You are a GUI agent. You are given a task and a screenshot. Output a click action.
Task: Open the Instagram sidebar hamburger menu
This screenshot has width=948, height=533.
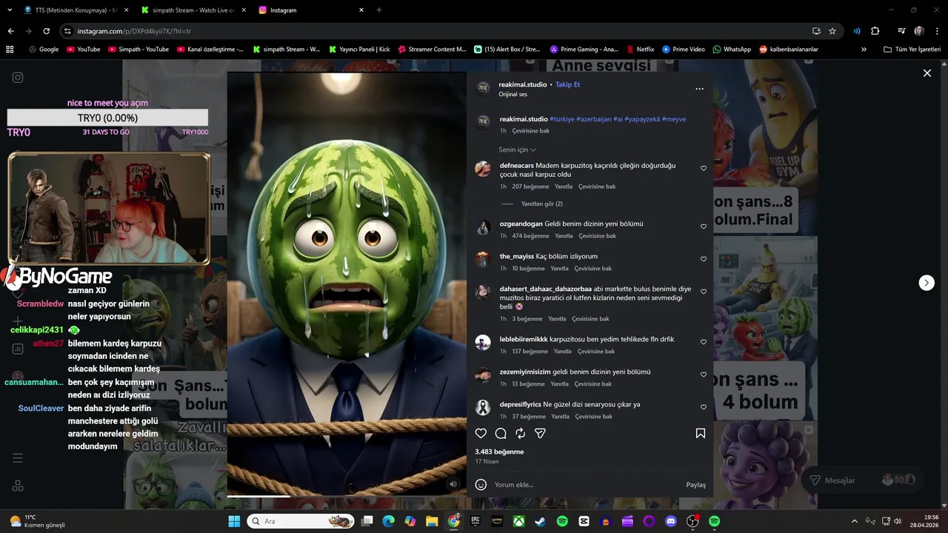point(18,458)
